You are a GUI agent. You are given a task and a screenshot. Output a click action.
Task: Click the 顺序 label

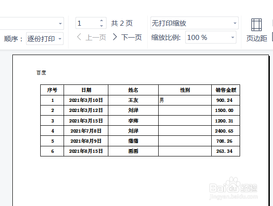[x=13, y=39]
